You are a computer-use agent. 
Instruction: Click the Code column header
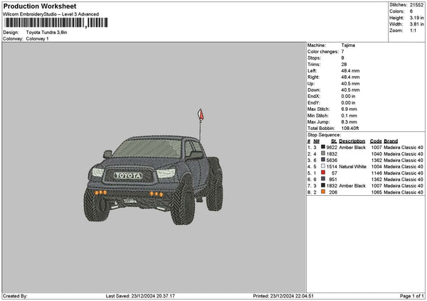[x=376, y=141]
